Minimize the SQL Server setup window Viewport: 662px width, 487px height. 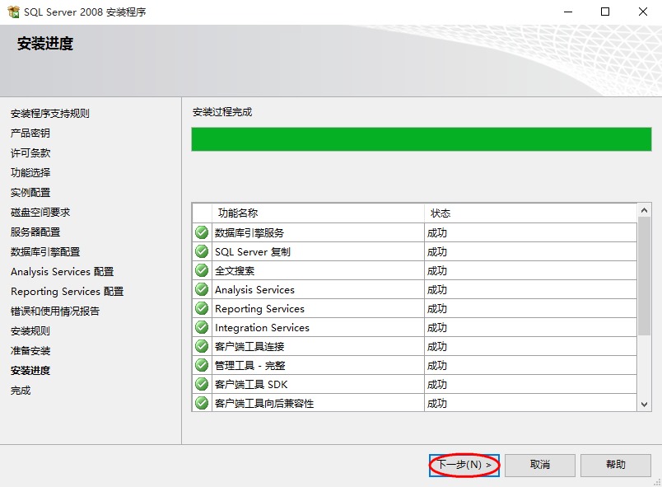tap(568, 12)
